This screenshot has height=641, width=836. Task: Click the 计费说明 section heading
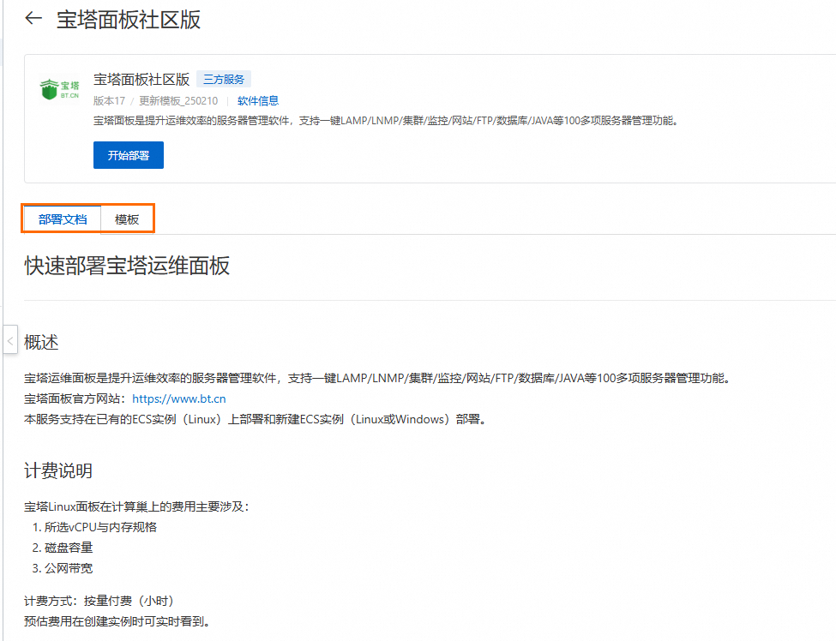58,470
